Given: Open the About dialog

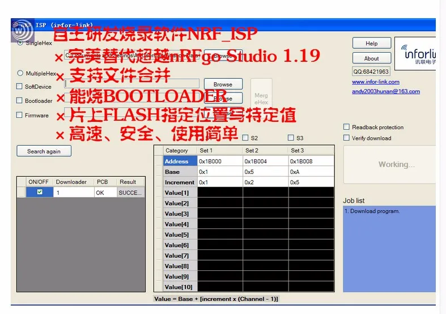Looking at the screenshot, I should [371, 58].
